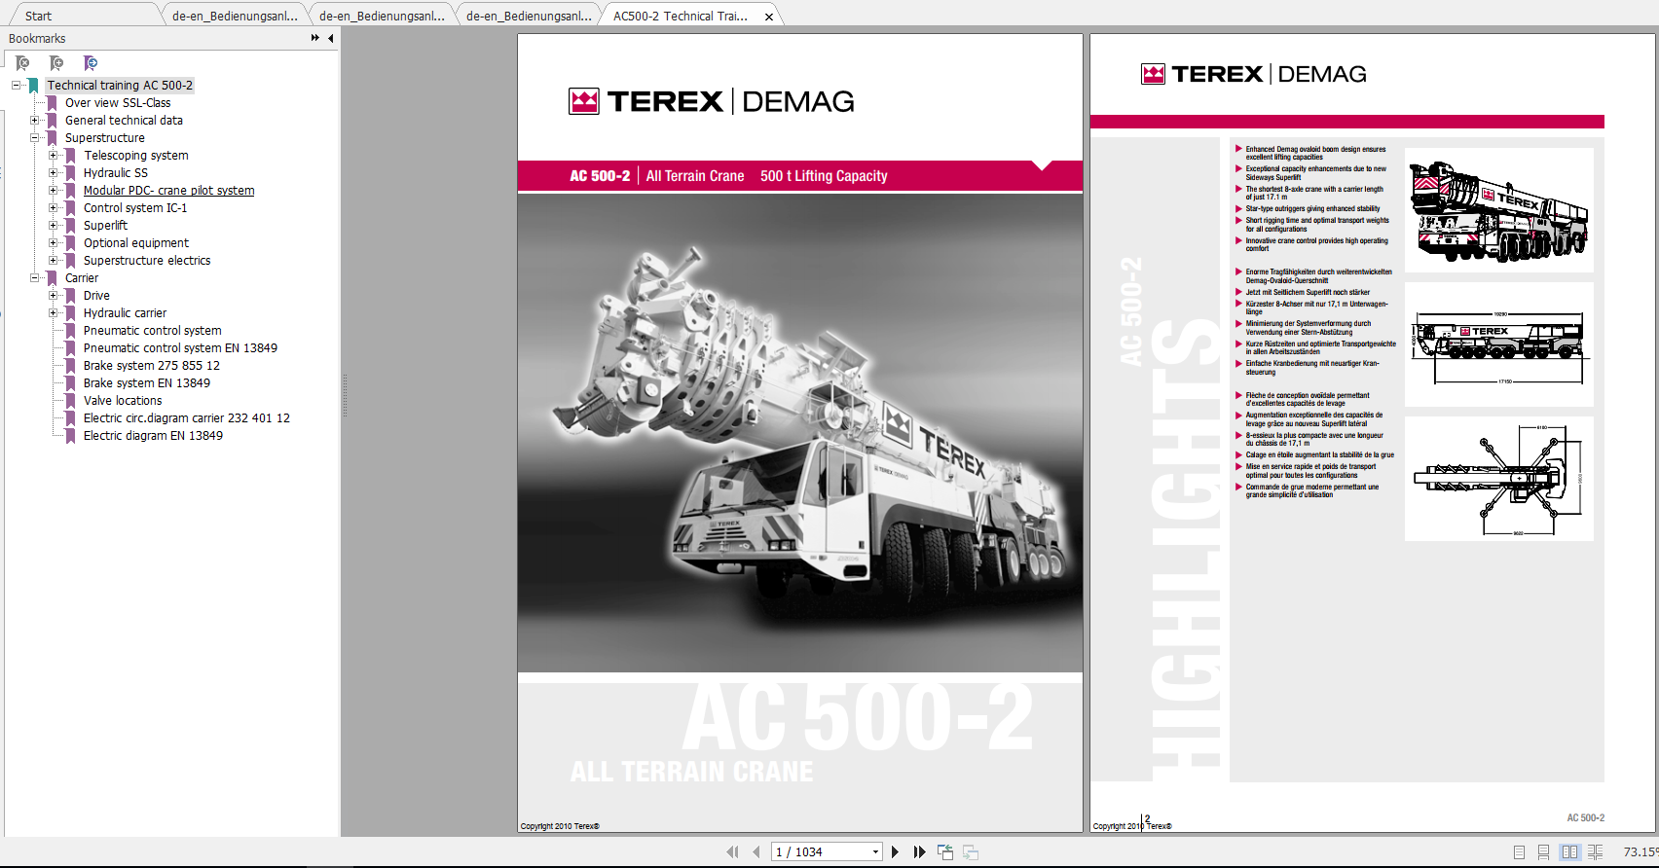1659x868 pixels.
Task: Open the Superlift bookmark
Action: tap(105, 226)
